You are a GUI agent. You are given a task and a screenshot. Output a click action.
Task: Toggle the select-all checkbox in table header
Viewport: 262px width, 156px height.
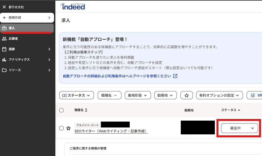tap(61, 110)
